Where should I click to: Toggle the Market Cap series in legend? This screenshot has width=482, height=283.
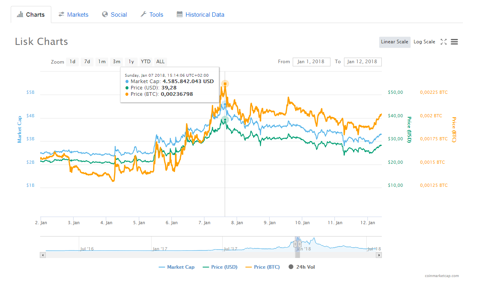[177, 267]
